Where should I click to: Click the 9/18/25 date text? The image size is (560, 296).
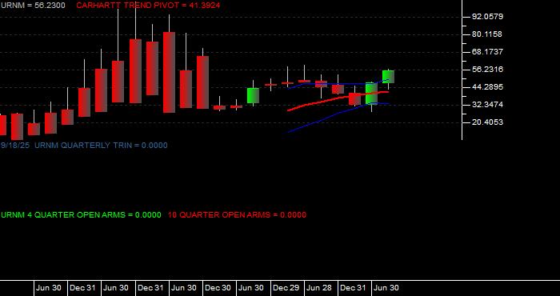coord(15,146)
